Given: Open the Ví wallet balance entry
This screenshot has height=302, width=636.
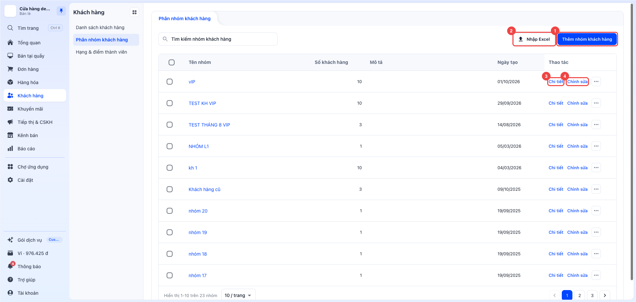Looking at the screenshot, I should 34,253.
